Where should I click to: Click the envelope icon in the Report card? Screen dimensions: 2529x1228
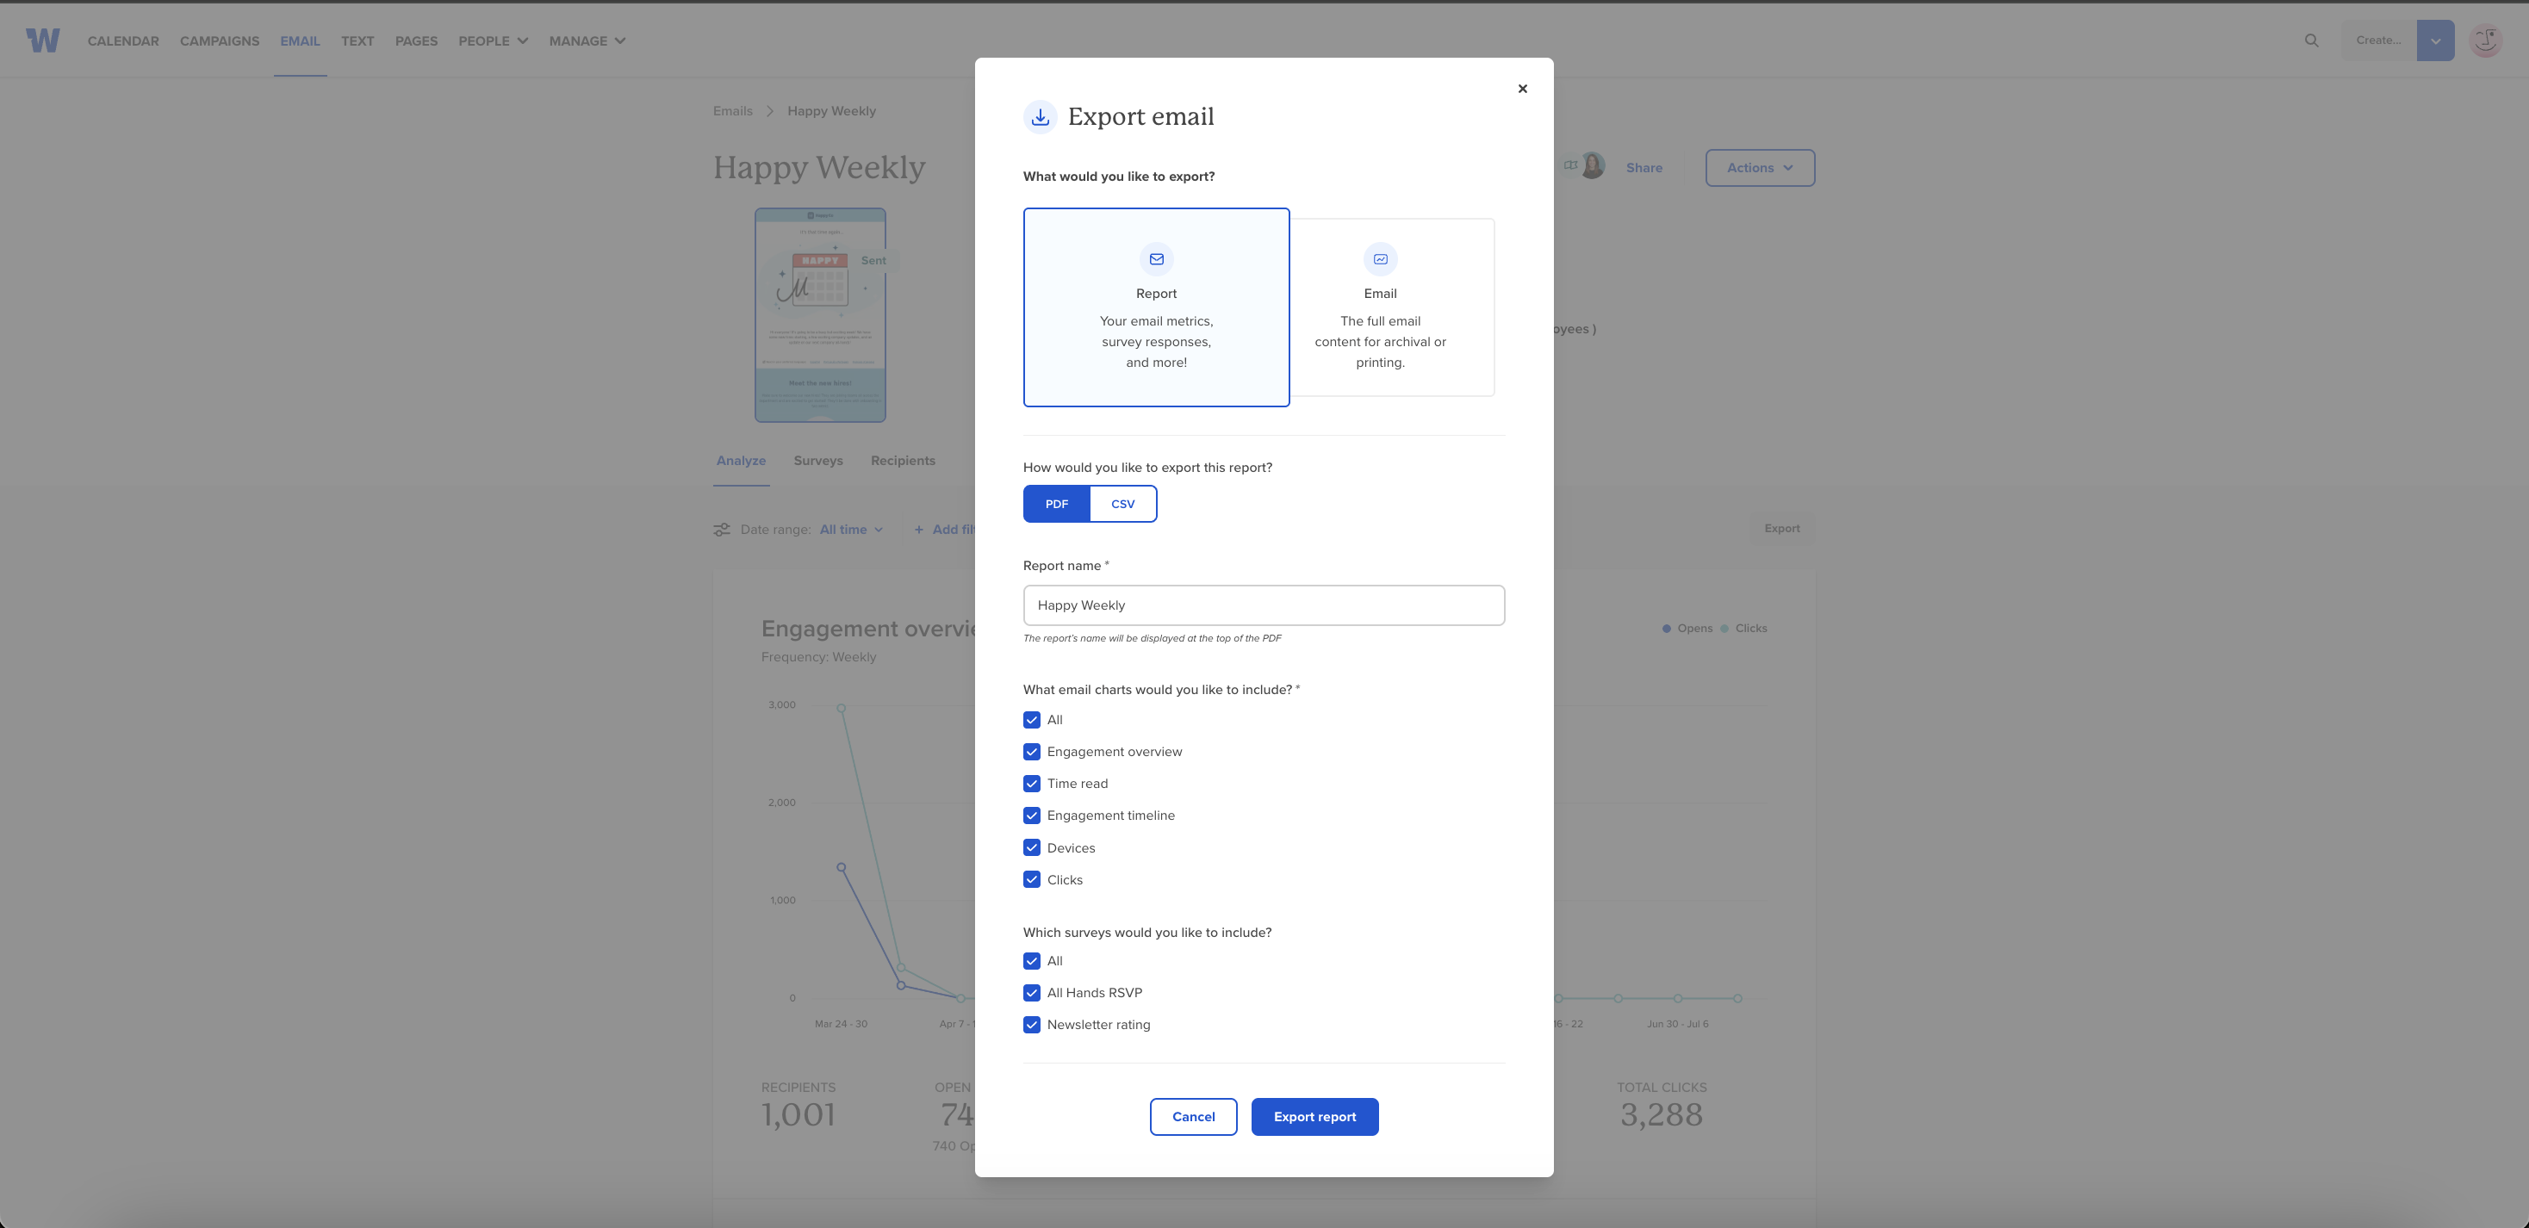(x=1157, y=259)
